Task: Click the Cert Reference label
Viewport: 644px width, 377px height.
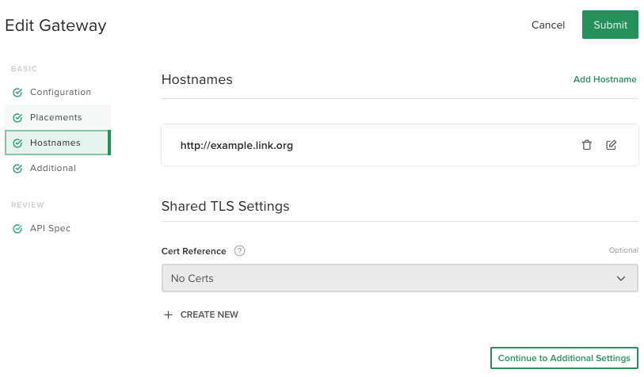Action: pos(193,251)
